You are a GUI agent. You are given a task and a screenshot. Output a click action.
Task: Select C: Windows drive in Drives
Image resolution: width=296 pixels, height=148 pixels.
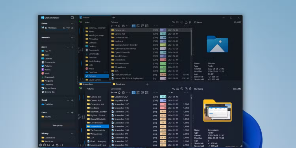(x=58, y=28)
